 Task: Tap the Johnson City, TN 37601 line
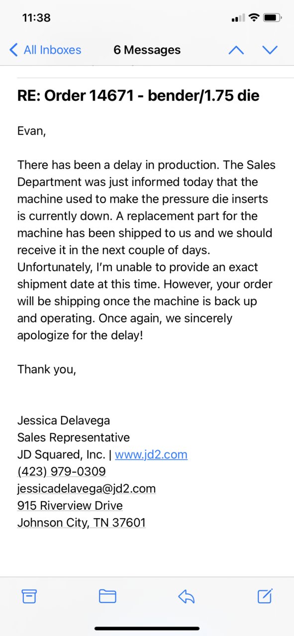[x=82, y=523]
